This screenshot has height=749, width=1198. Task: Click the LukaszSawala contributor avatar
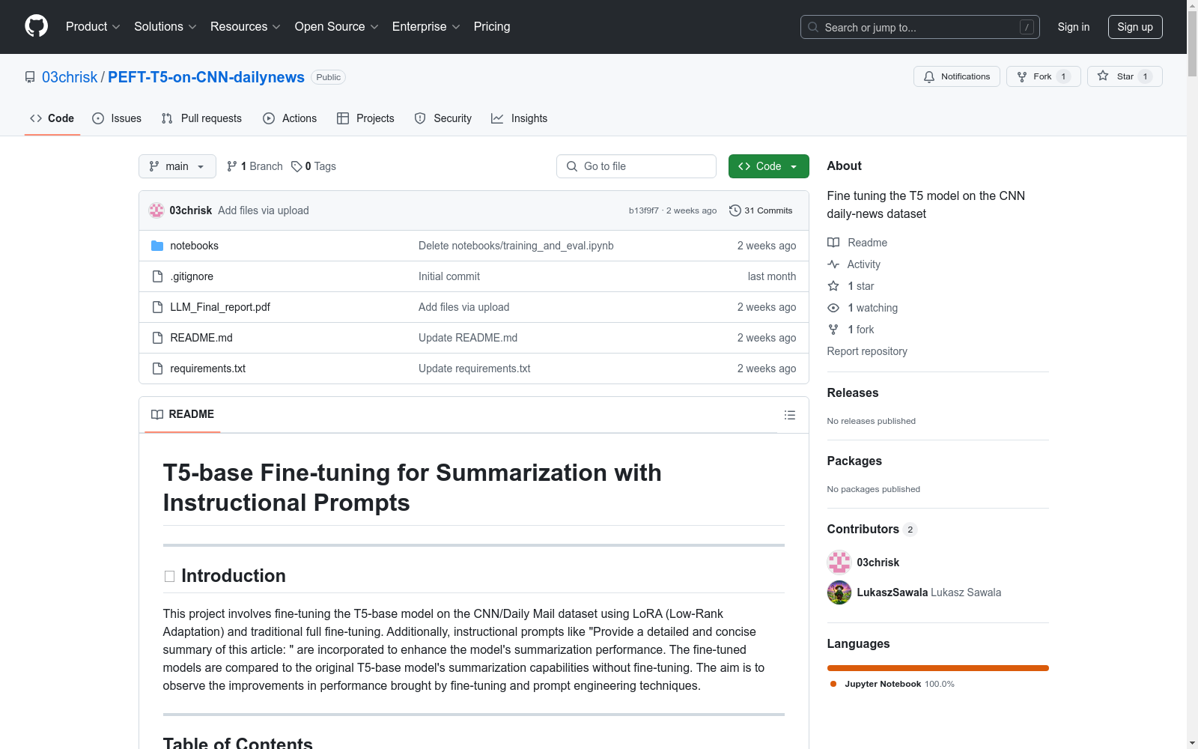839,592
